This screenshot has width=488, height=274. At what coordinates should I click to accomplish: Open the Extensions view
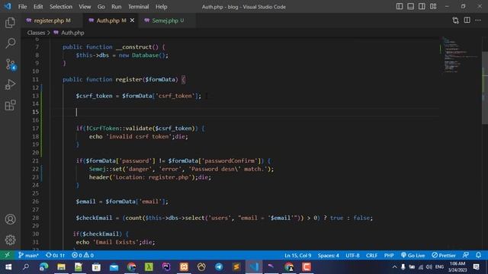tap(10, 105)
